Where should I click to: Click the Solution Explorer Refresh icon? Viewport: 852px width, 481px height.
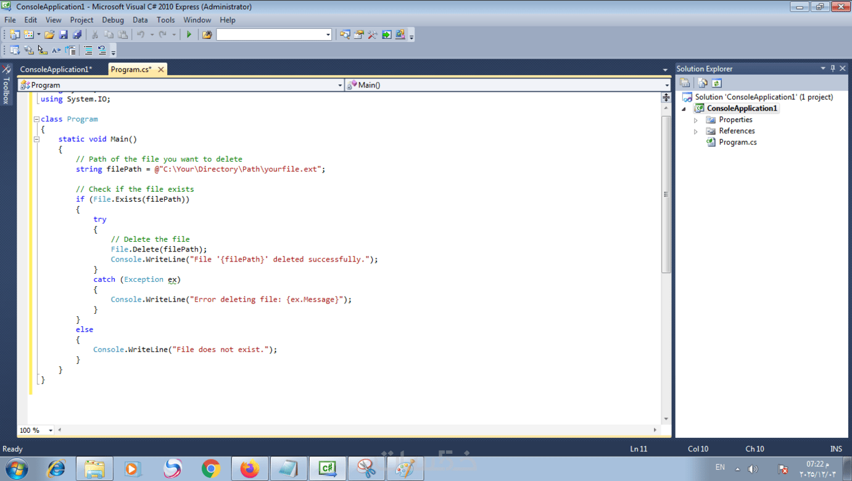coord(716,83)
